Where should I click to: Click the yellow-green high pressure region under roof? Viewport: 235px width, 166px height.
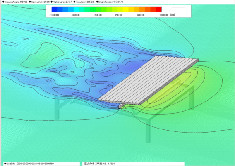173,89
